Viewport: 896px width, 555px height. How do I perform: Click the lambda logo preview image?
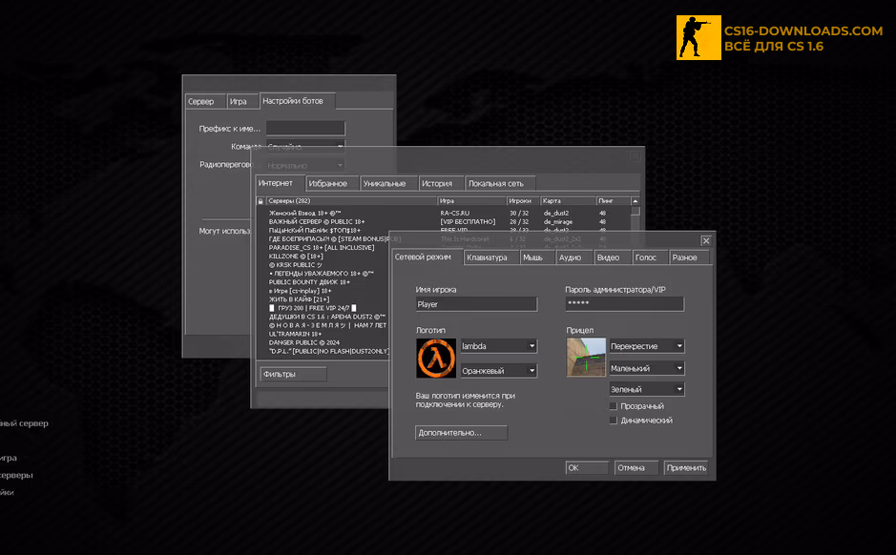pyautogui.click(x=436, y=358)
